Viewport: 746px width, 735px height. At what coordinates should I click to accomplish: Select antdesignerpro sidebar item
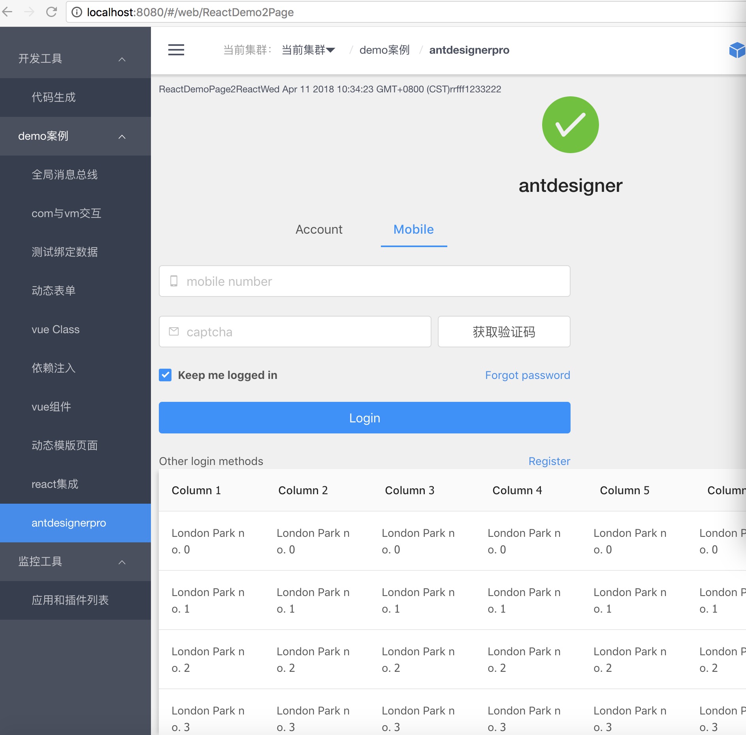pos(75,523)
